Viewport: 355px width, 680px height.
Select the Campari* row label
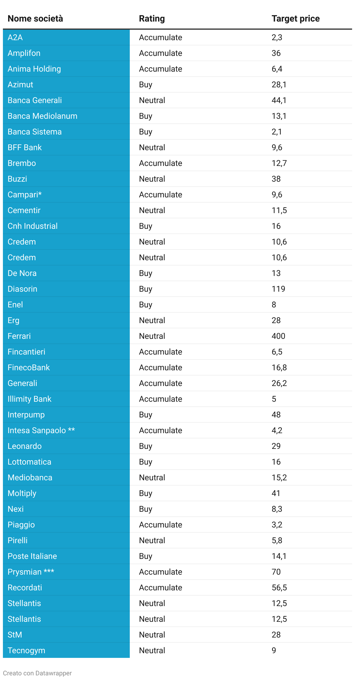(25, 194)
